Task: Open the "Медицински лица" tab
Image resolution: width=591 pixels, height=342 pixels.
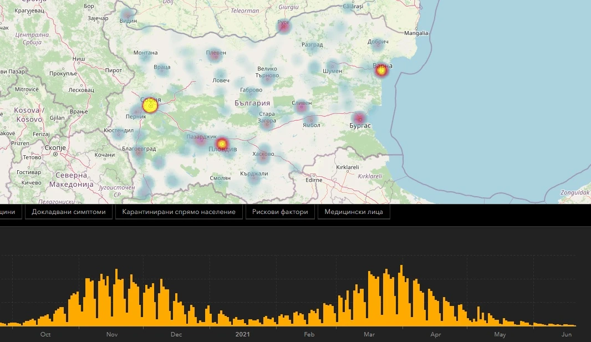Action: [354, 212]
